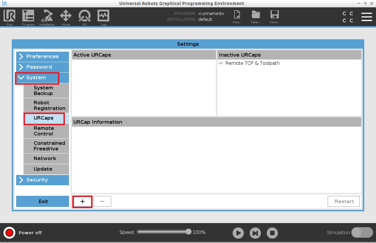Click the Step forward button
This screenshot has height=243, width=376.
(255, 233)
